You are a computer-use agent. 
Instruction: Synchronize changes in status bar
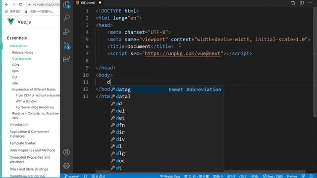point(86,176)
